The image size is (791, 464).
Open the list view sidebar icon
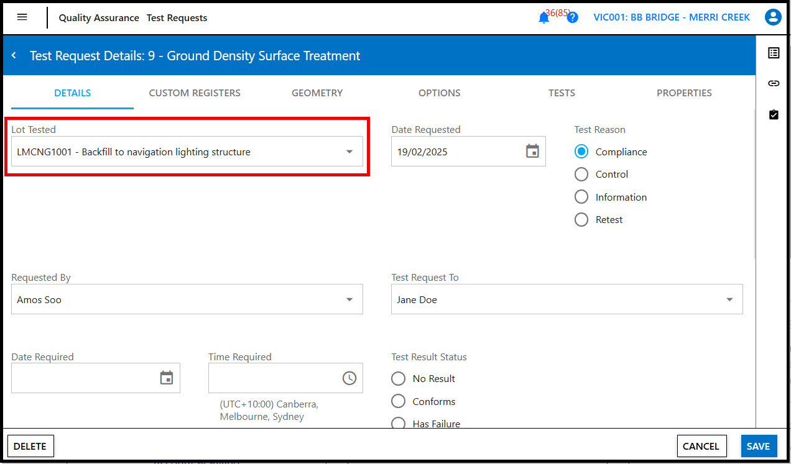coord(773,53)
